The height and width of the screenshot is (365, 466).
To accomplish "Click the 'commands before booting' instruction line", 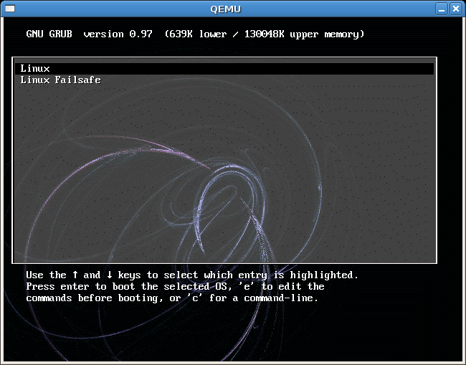I will 172,298.
